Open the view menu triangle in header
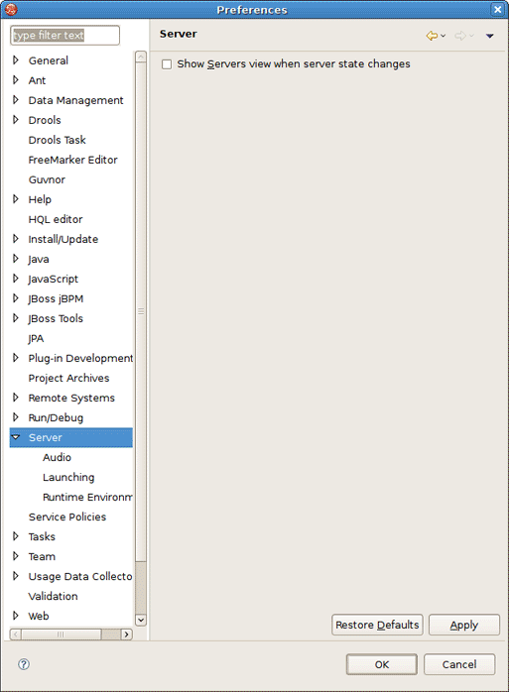Image resolution: width=509 pixels, height=692 pixels. (x=489, y=37)
